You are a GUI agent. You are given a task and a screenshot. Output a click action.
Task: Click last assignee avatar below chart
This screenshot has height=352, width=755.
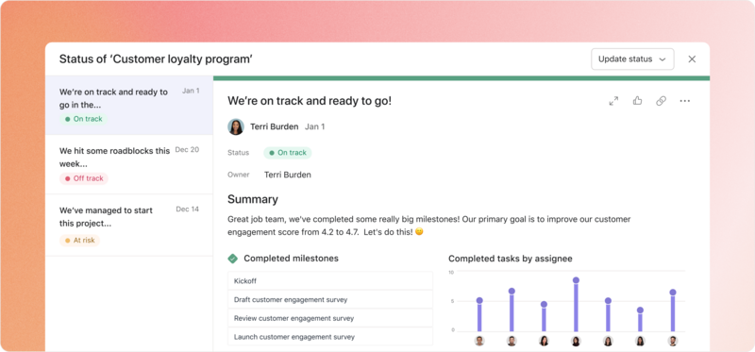point(673,341)
